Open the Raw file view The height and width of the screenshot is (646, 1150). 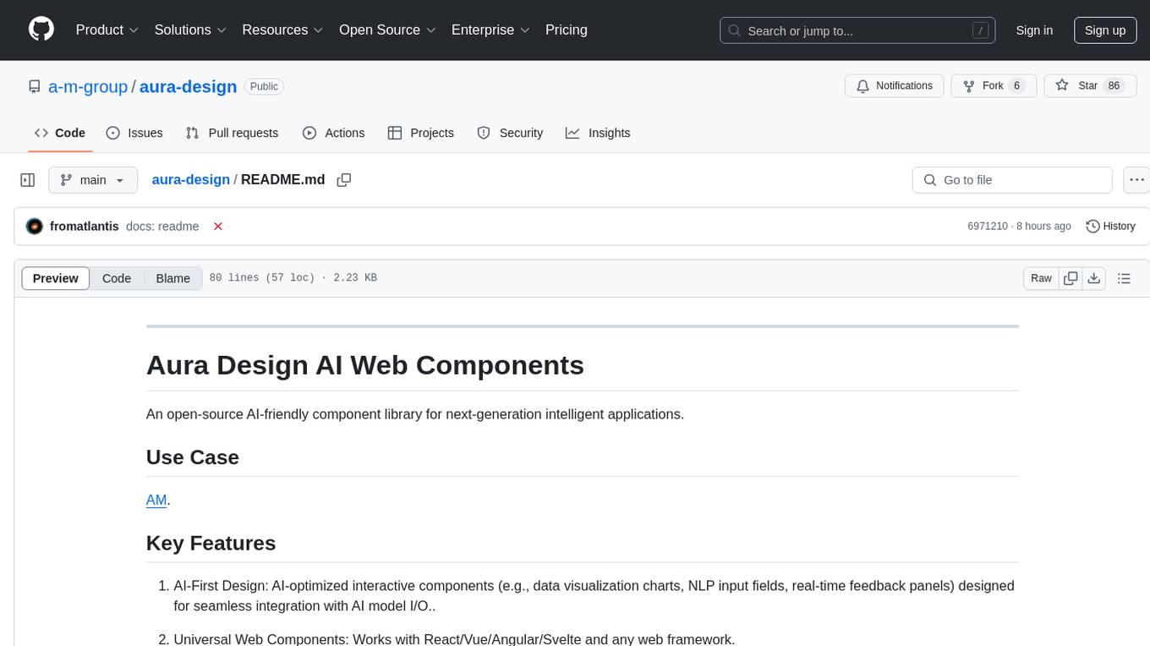coord(1041,278)
